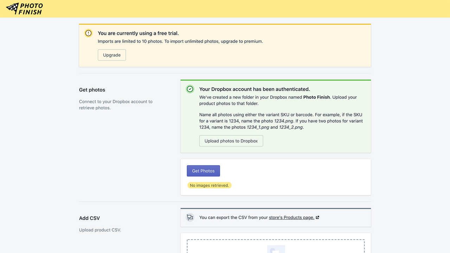Click 'Upload product CSV.' description text

click(100, 230)
